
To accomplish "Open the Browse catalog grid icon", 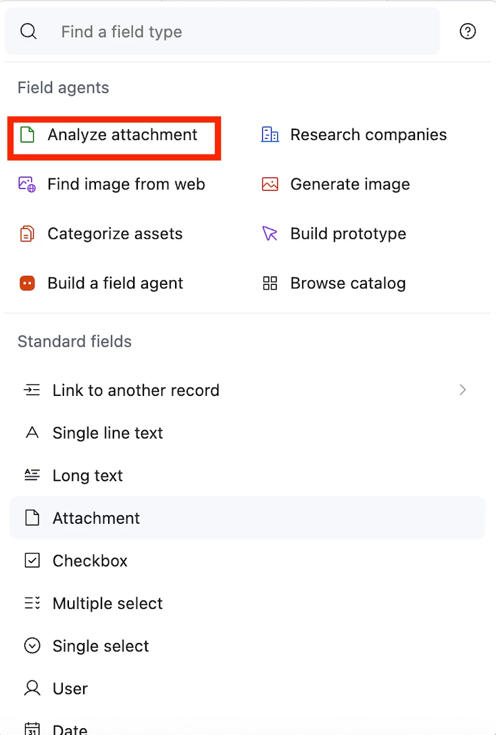I will click(270, 284).
